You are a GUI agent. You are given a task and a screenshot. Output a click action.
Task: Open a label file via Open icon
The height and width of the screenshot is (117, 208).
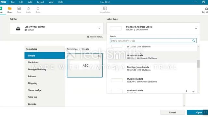click(x=10, y=8)
